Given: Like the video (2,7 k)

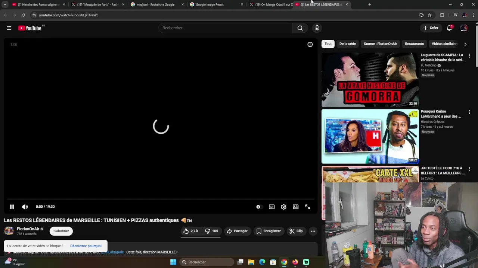Looking at the screenshot, I should pyautogui.click(x=191, y=231).
